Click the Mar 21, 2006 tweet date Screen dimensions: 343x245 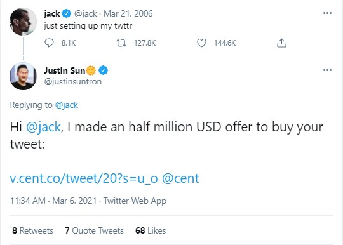pos(128,13)
